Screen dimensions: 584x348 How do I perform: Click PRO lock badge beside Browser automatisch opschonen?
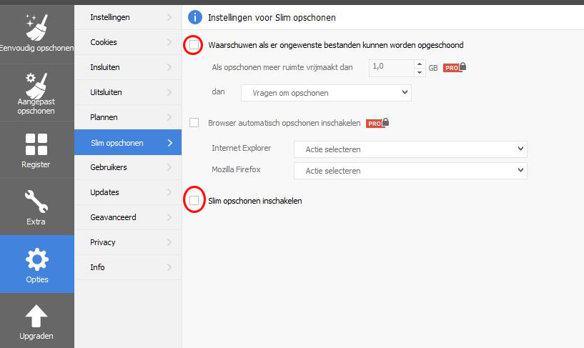(377, 123)
